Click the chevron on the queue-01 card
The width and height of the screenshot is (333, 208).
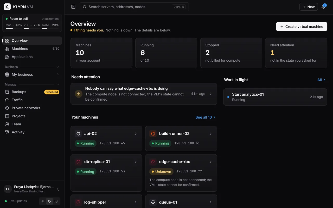pos(210,202)
